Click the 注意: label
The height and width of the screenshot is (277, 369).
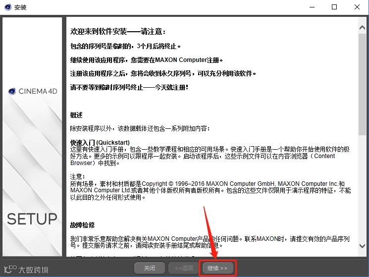(x=77, y=176)
